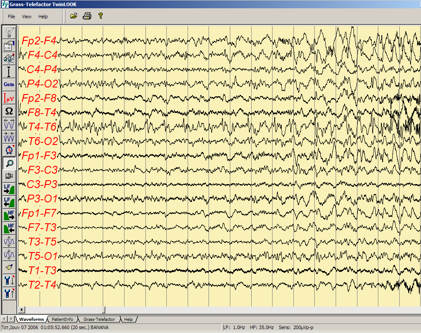Click the C3-P3 channel label
The width and height of the screenshot is (421, 333).
42,184
